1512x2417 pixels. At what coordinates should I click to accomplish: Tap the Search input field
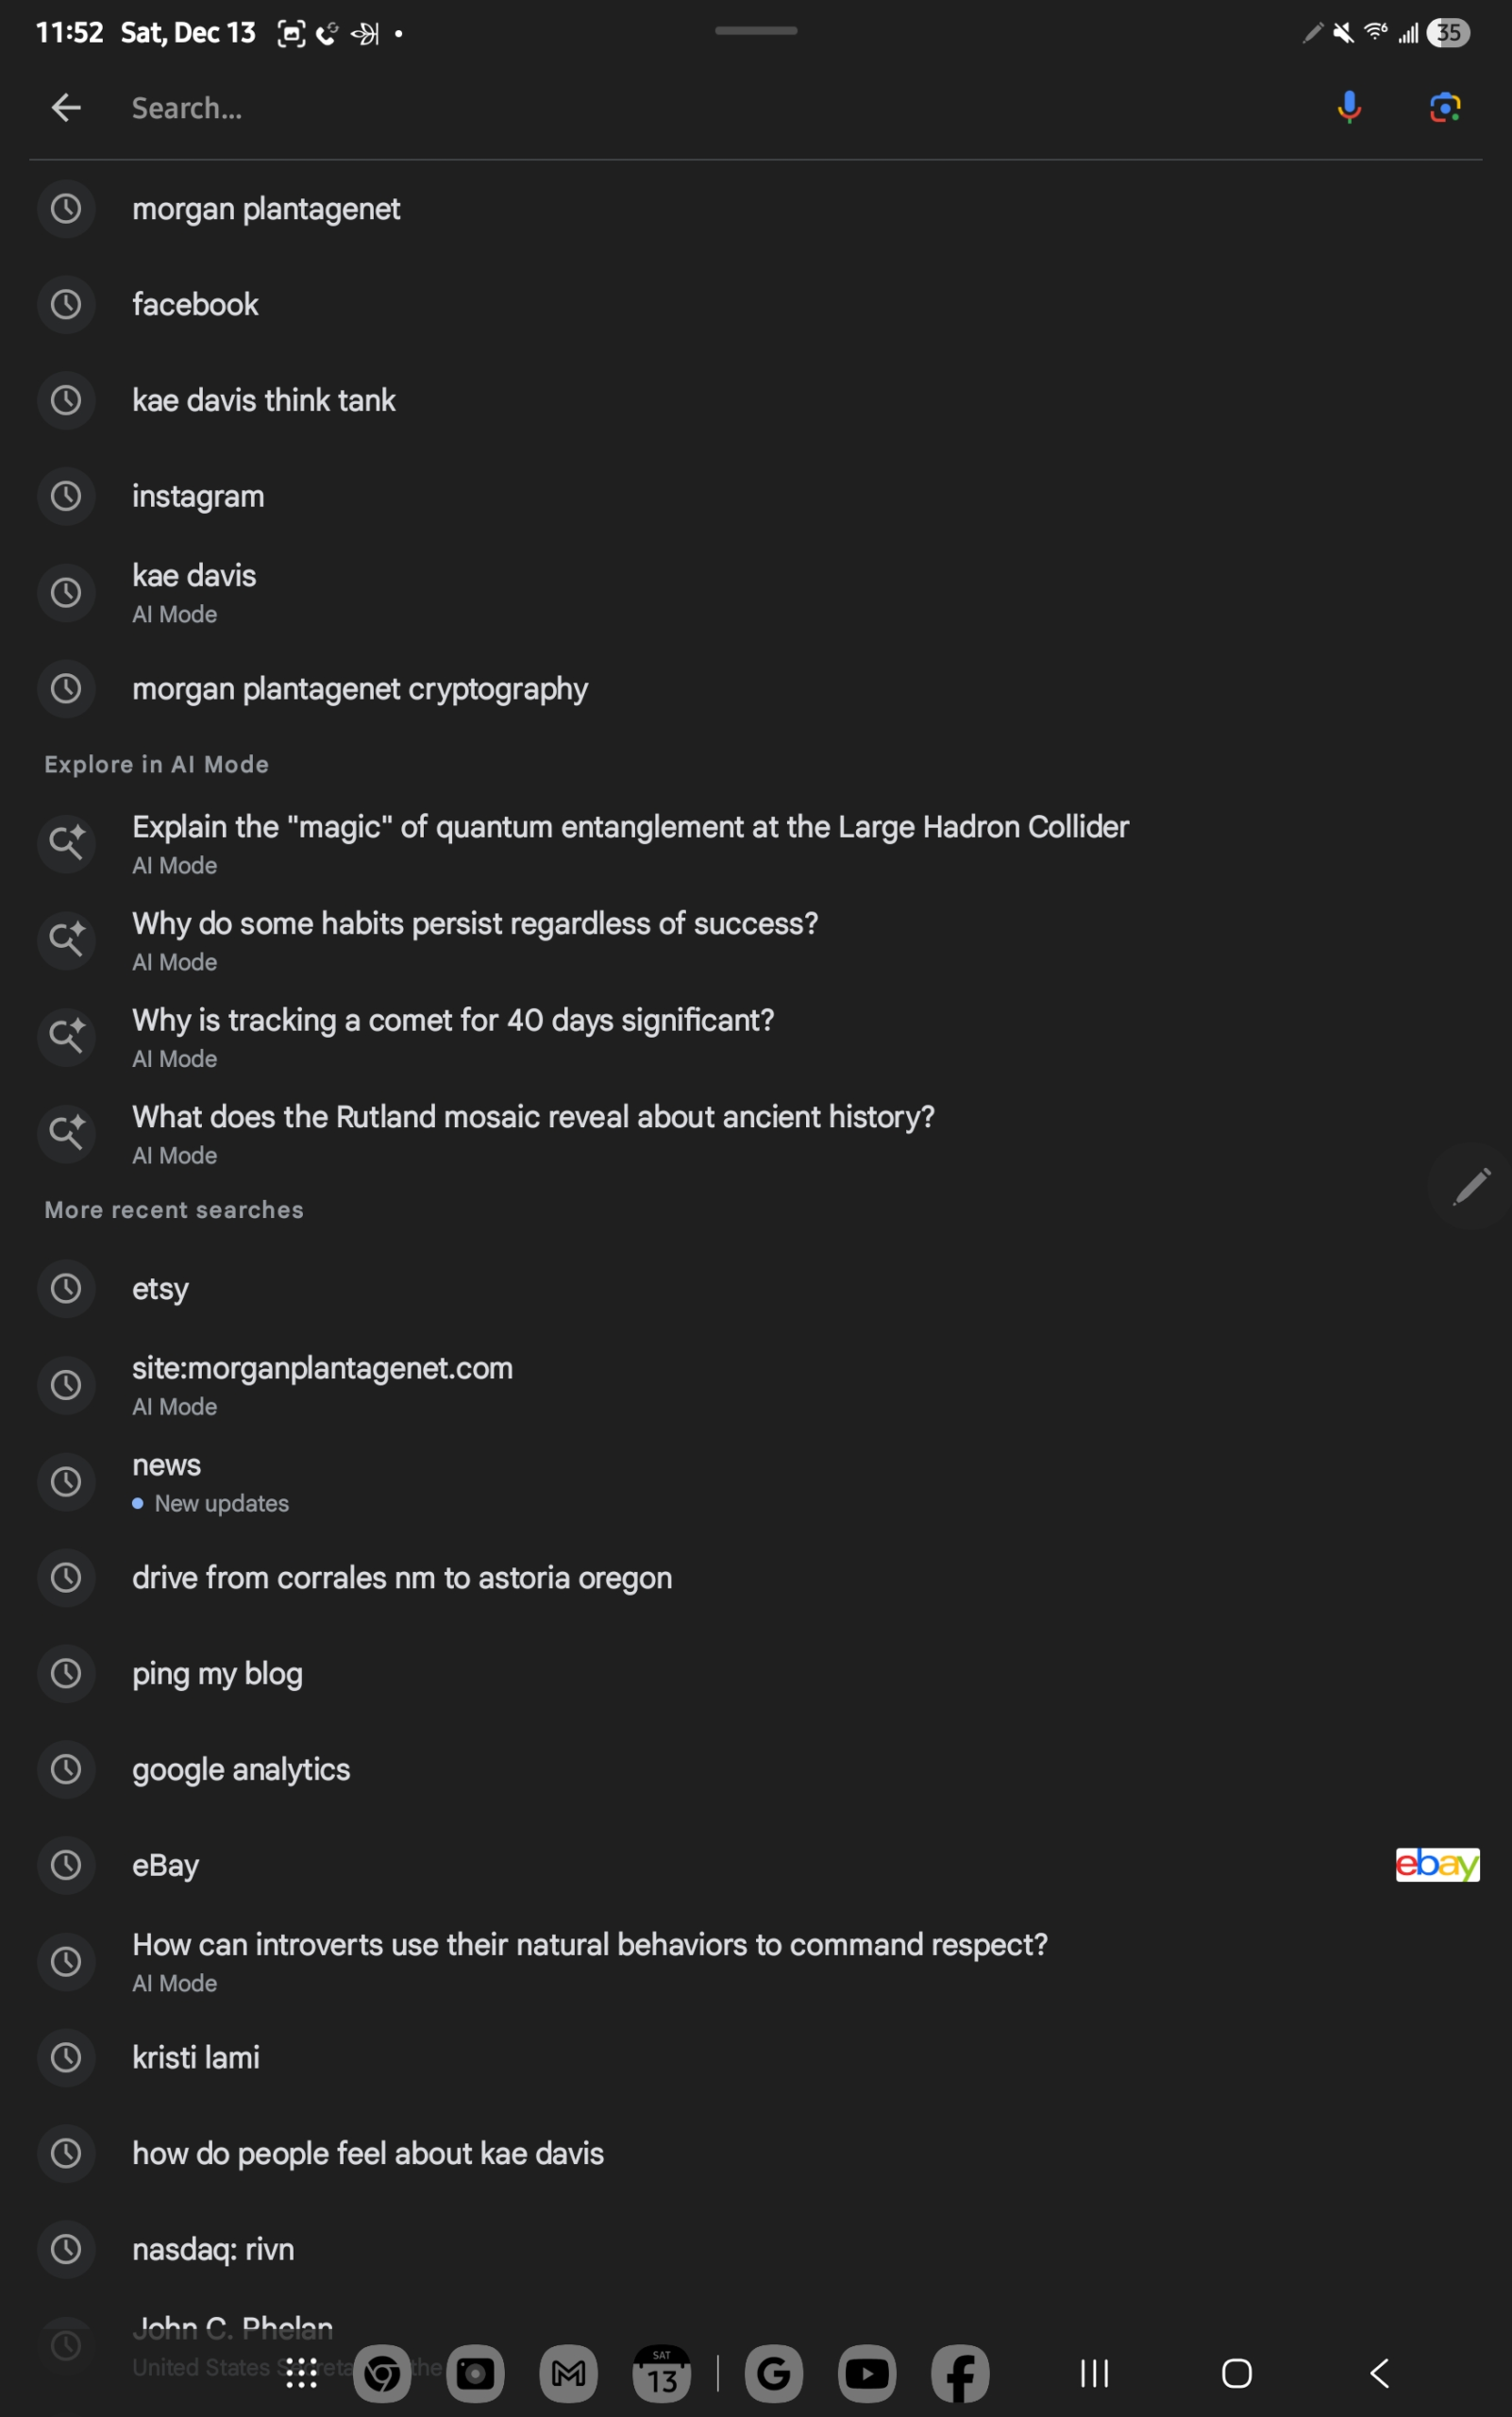(700, 107)
